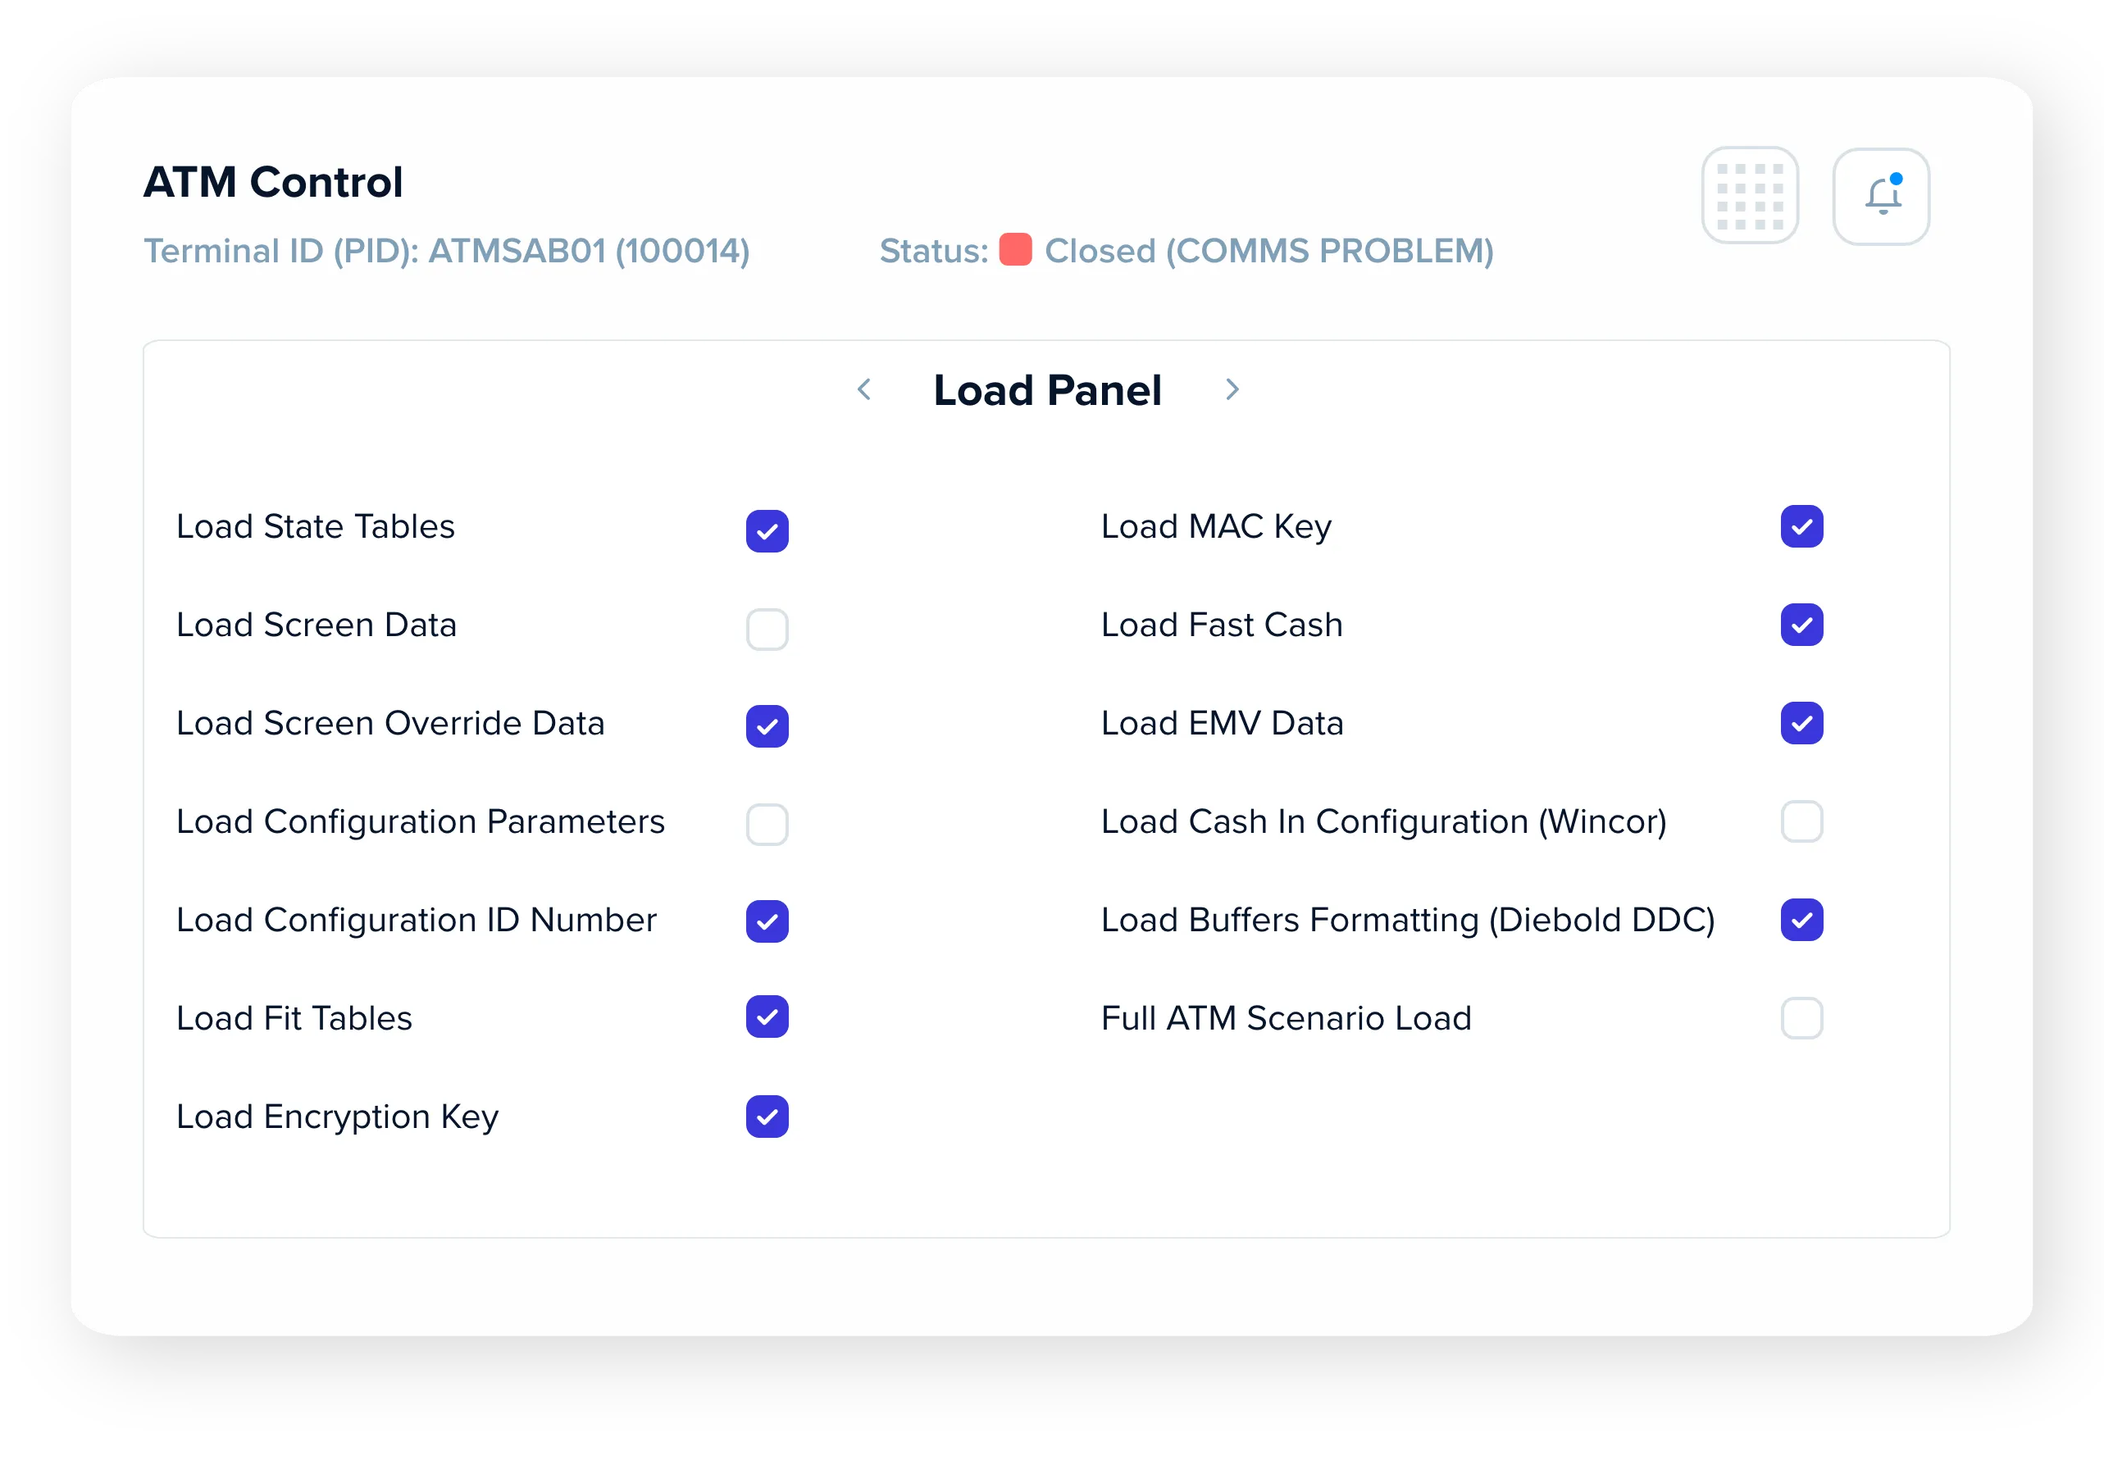Uncheck Load Fast Cash checkbox
The height and width of the screenshot is (1469, 2104).
[1801, 624]
